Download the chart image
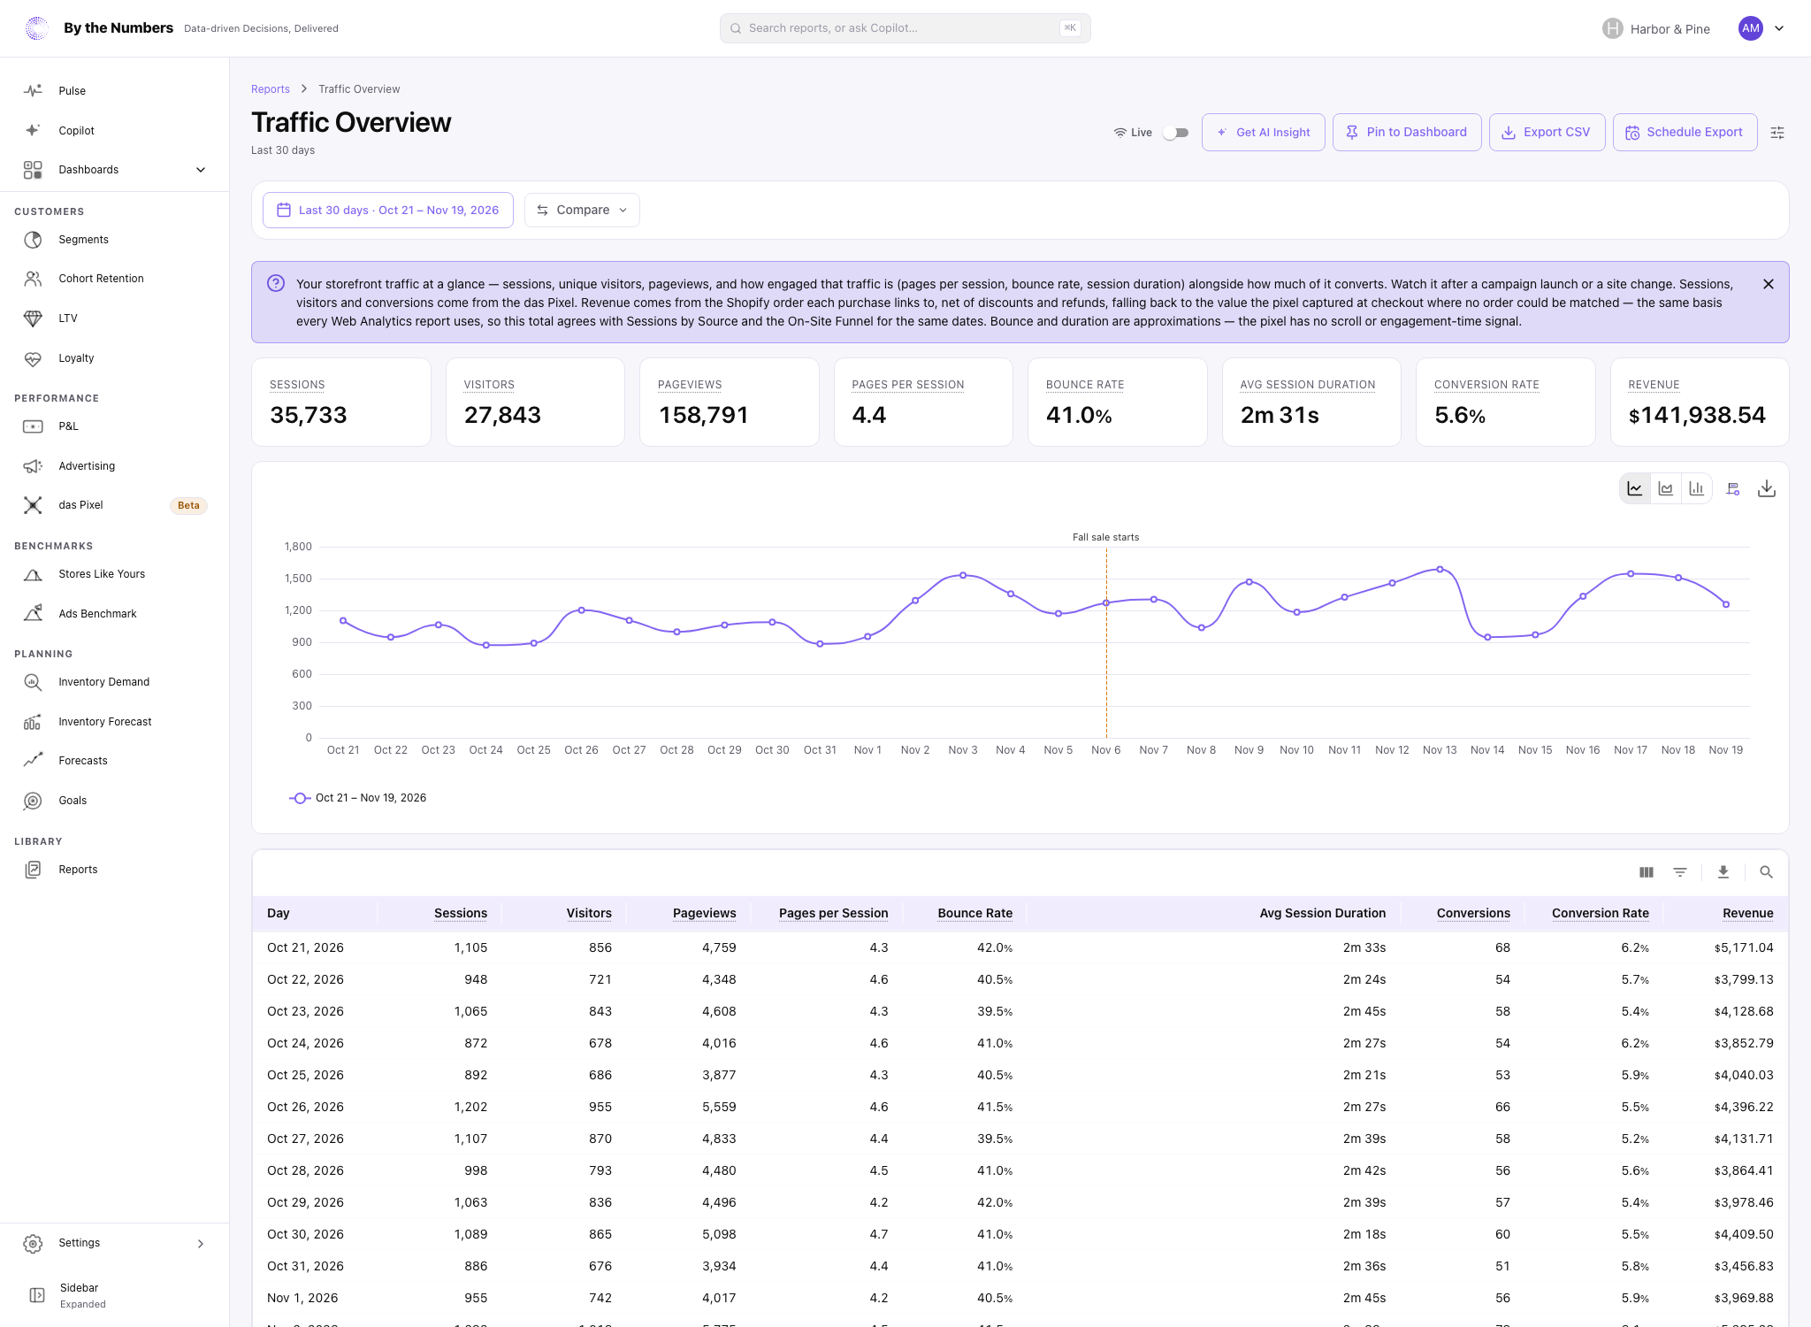 pyautogui.click(x=1767, y=488)
